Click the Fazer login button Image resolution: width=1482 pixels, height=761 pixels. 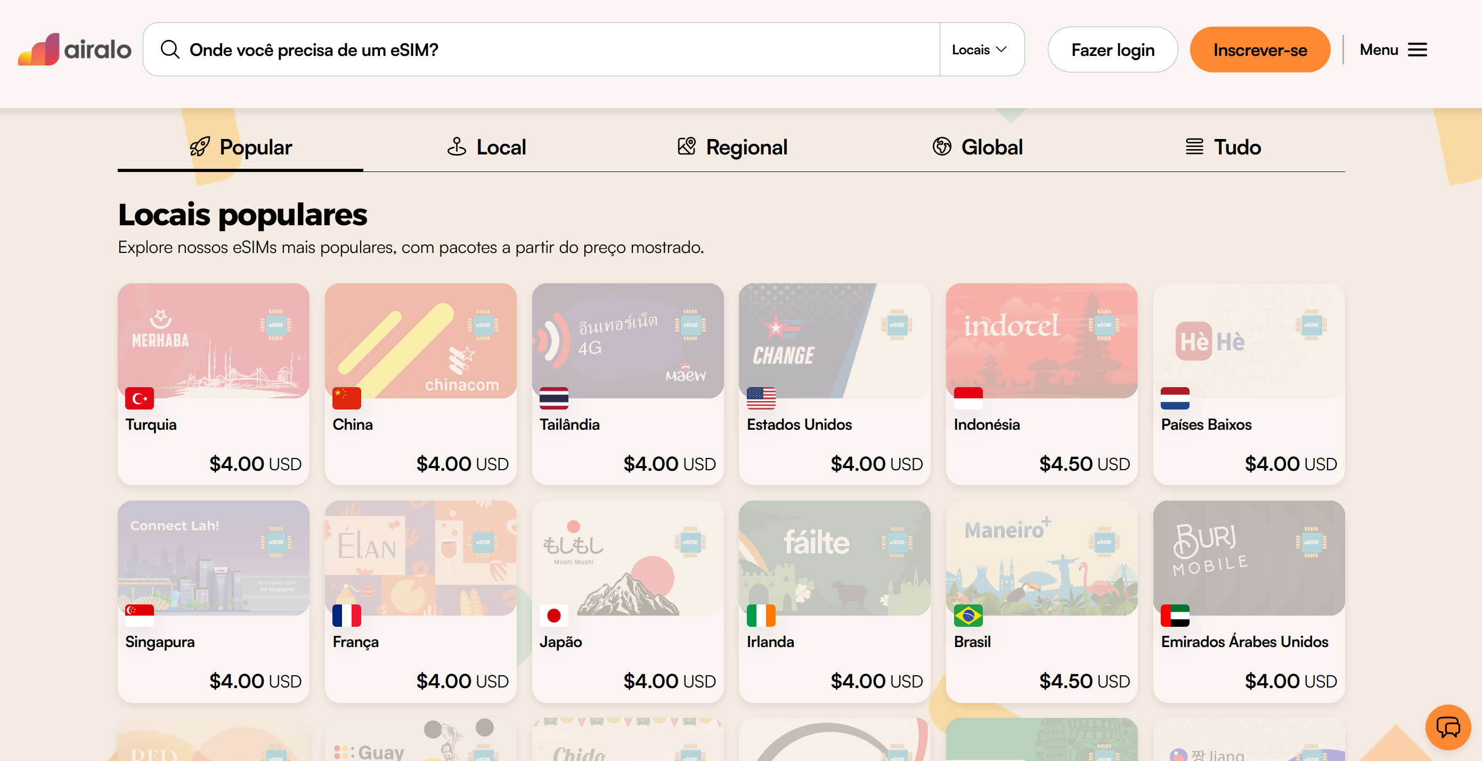click(x=1112, y=50)
